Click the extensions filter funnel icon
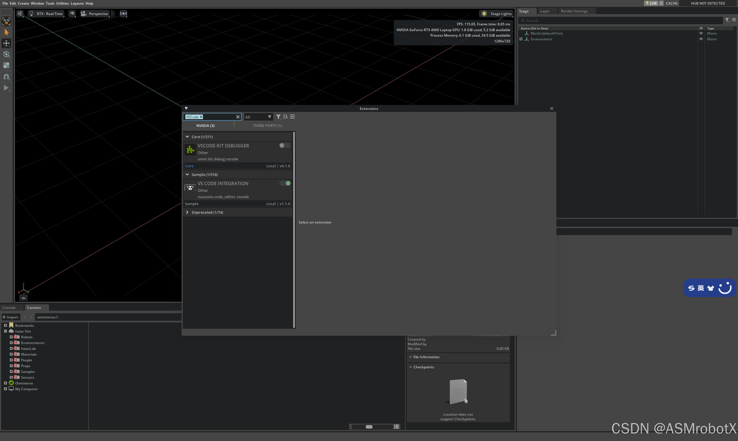The image size is (738, 441). (x=278, y=117)
